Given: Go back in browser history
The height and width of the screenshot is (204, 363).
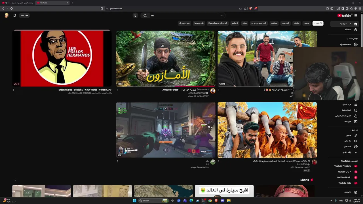Looking at the screenshot, I should [3, 8].
